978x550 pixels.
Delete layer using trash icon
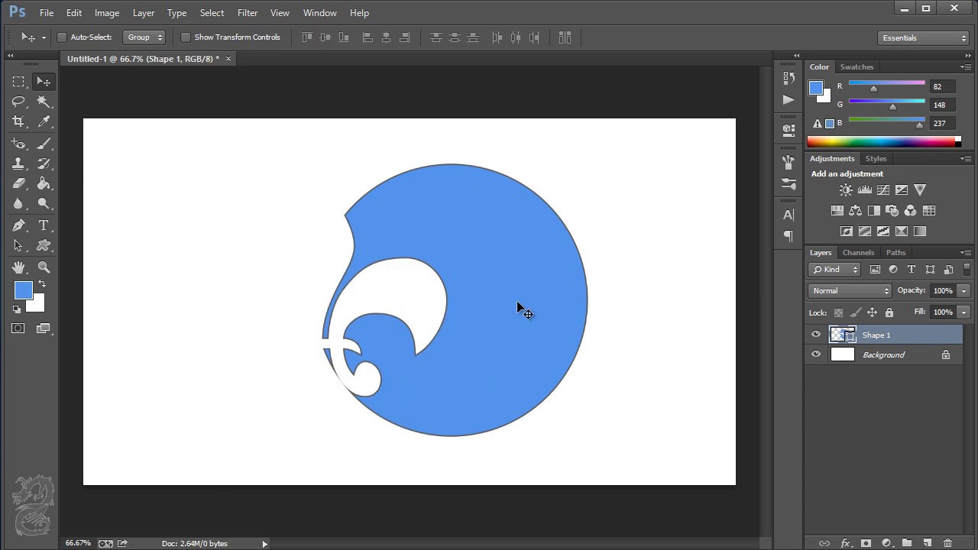(x=947, y=543)
